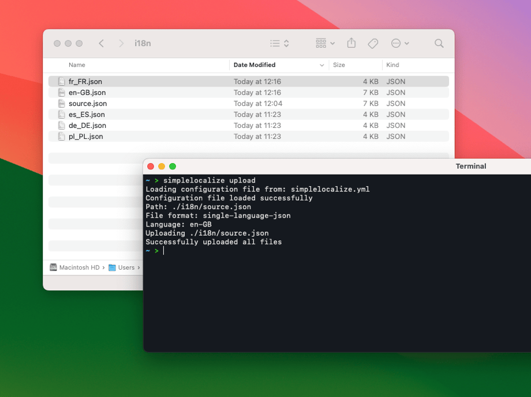Click the Share icon in Finder
Viewport: 531px width, 397px height.
pyautogui.click(x=351, y=43)
